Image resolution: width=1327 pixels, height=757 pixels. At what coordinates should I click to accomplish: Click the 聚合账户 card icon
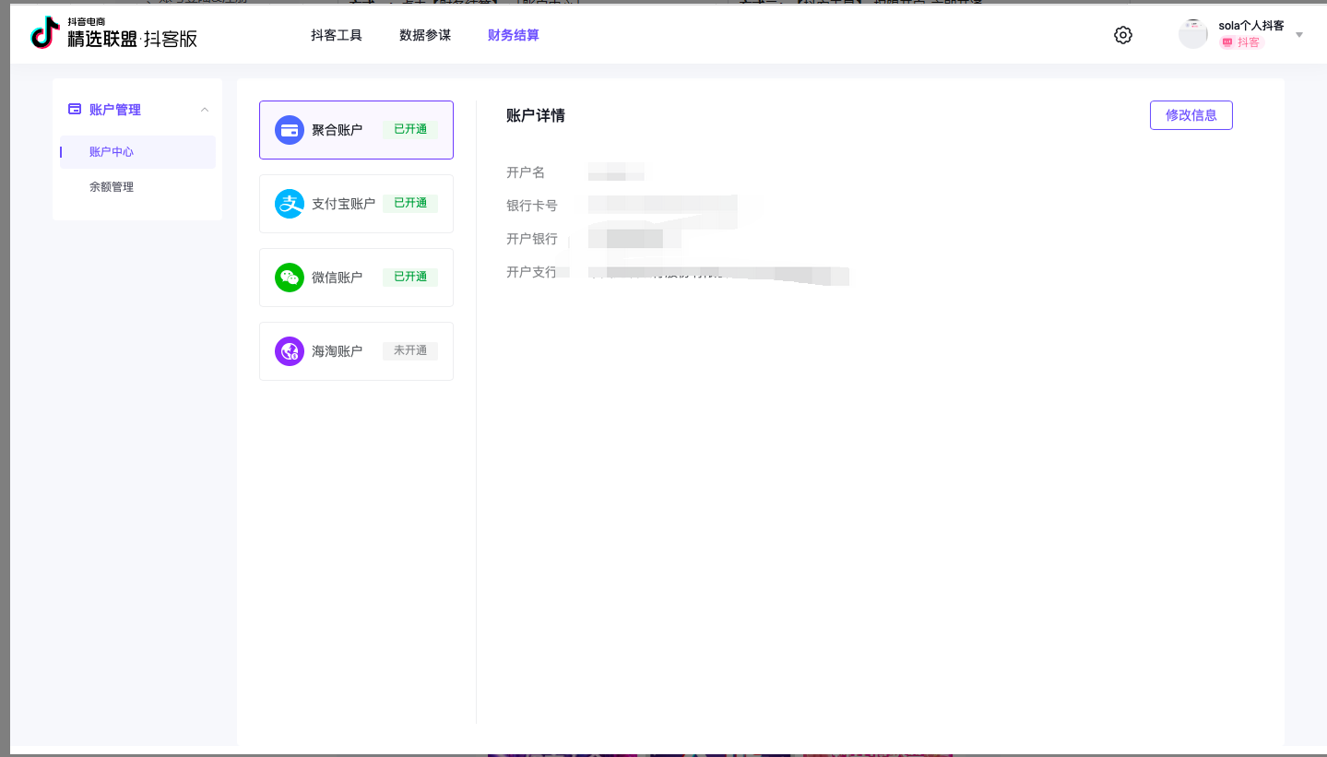290,130
